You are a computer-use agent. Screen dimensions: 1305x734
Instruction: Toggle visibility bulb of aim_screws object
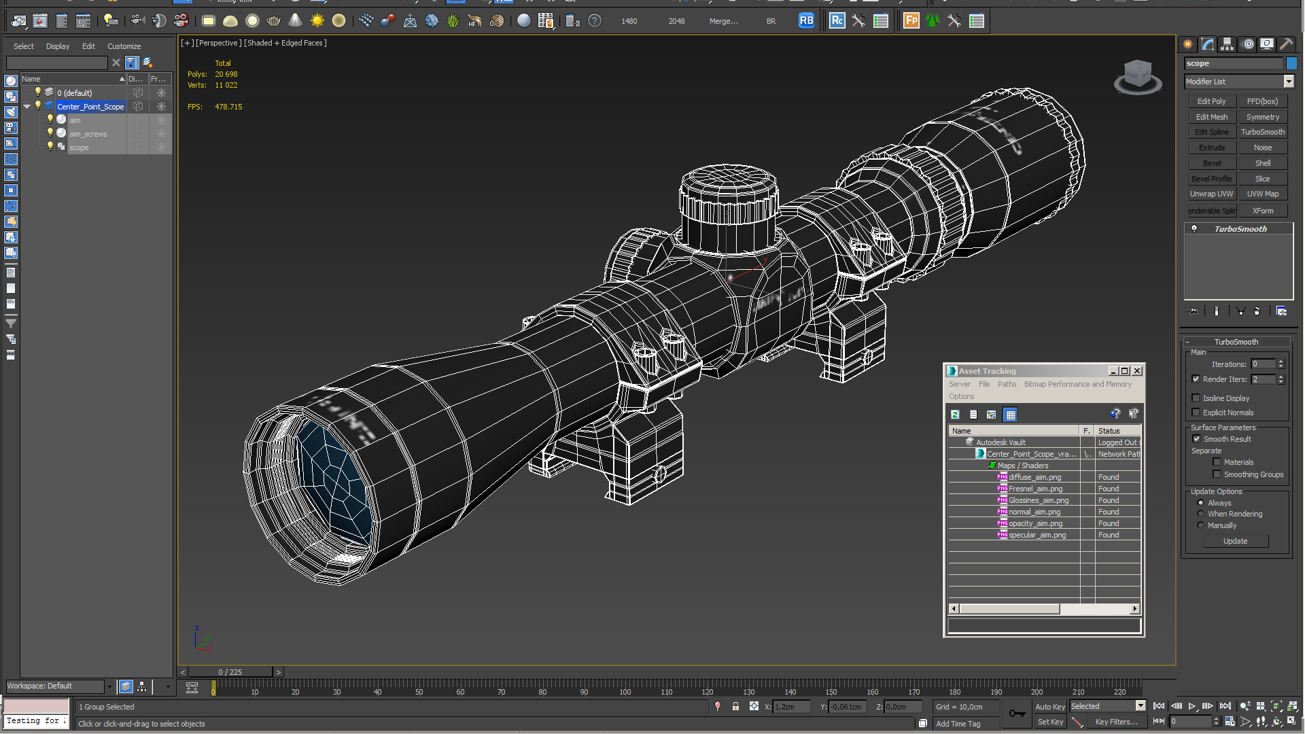[50, 133]
